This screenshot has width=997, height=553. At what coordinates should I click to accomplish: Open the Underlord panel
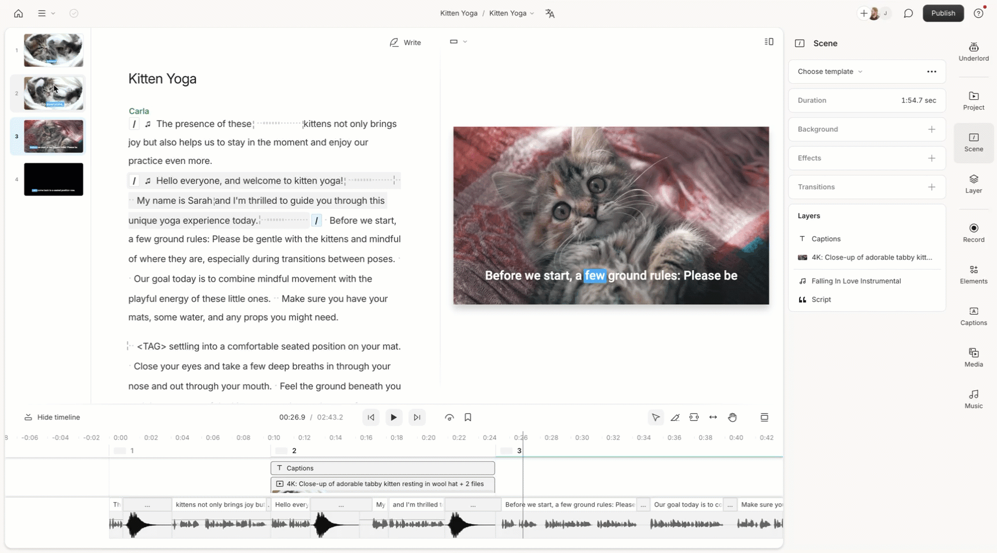tap(973, 51)
